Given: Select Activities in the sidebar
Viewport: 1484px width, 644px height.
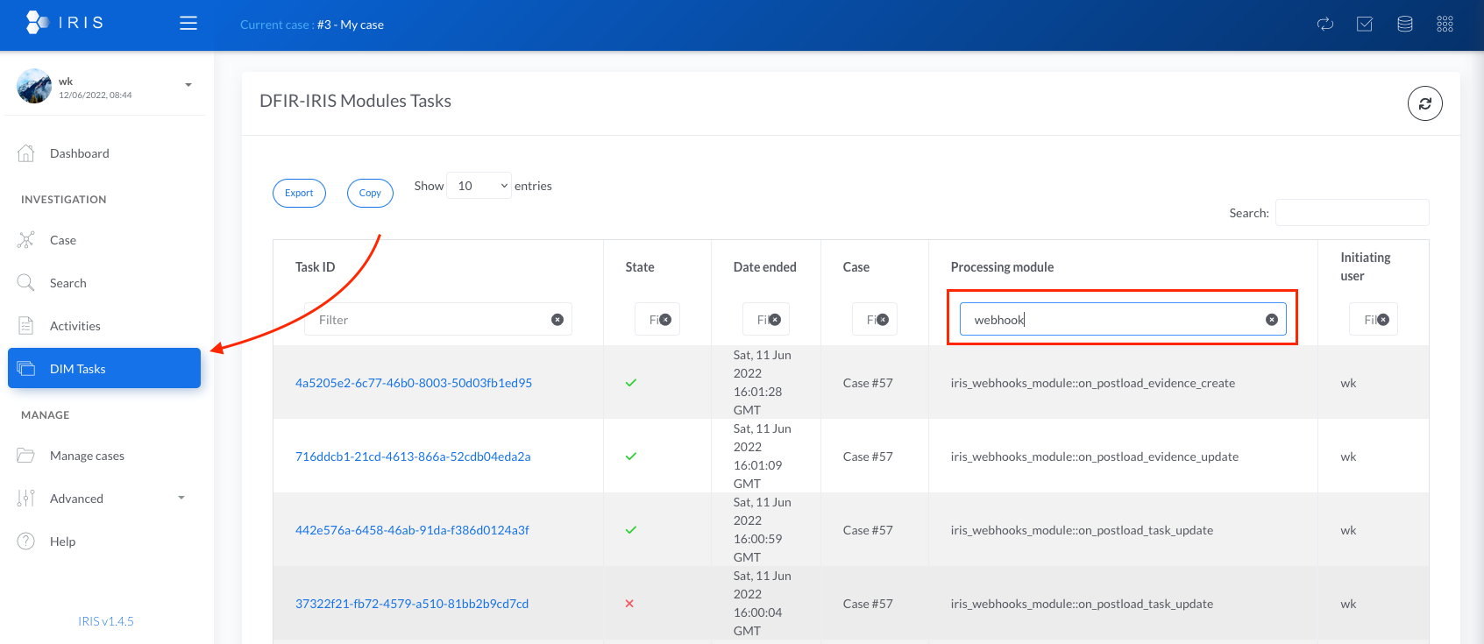Looking at the screenshot, I should click(x=75, y=326).
